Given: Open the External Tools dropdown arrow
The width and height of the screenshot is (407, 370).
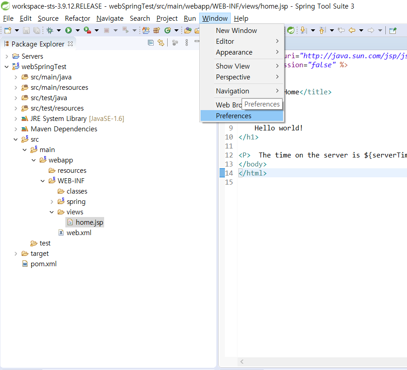Looking at the screenshot, I should (96, 30).
